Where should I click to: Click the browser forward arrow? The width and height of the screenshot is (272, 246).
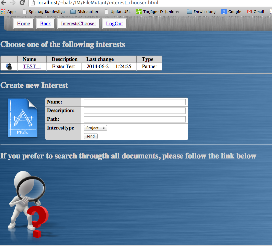[12, 3]
